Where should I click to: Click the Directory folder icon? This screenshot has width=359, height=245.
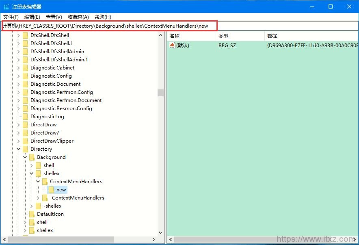26,149
